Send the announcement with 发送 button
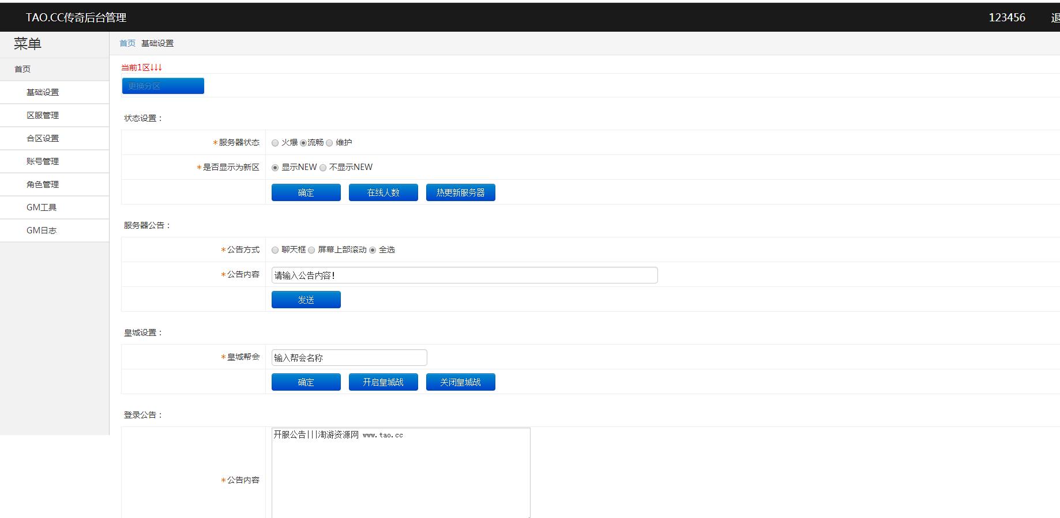The image size is (1060, 518). [x=306, y=300]
